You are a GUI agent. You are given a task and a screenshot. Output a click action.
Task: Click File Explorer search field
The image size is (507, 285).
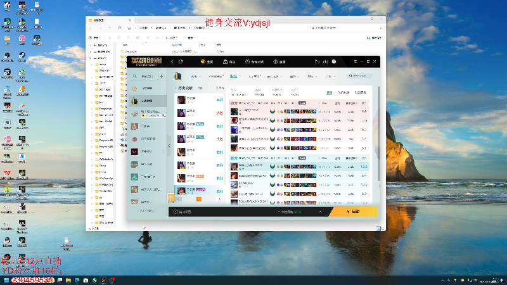(346, 28)
